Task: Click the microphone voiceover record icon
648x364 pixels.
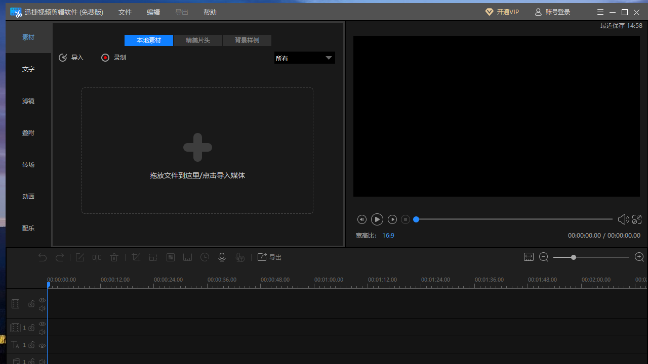Action: click(x=222, y=257)
